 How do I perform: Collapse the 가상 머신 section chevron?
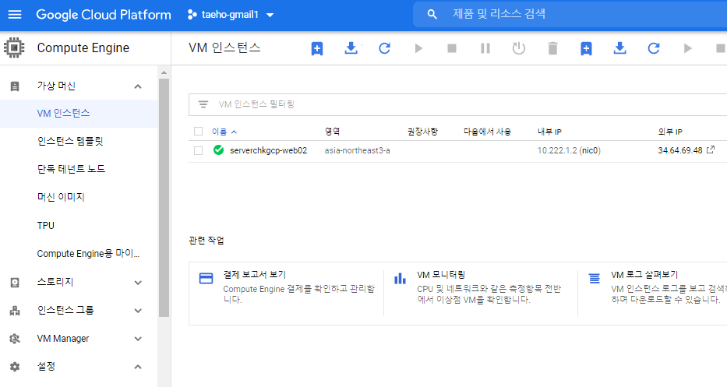click(x=138, y=86)
